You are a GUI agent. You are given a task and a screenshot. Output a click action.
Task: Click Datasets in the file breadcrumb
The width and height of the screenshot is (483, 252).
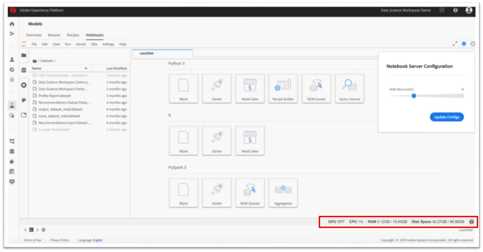point(46,61)
